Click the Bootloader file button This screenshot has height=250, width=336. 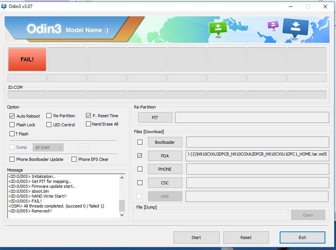pos(165,142)
